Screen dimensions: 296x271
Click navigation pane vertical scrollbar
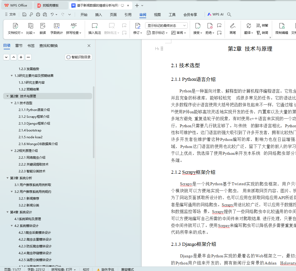94,122
